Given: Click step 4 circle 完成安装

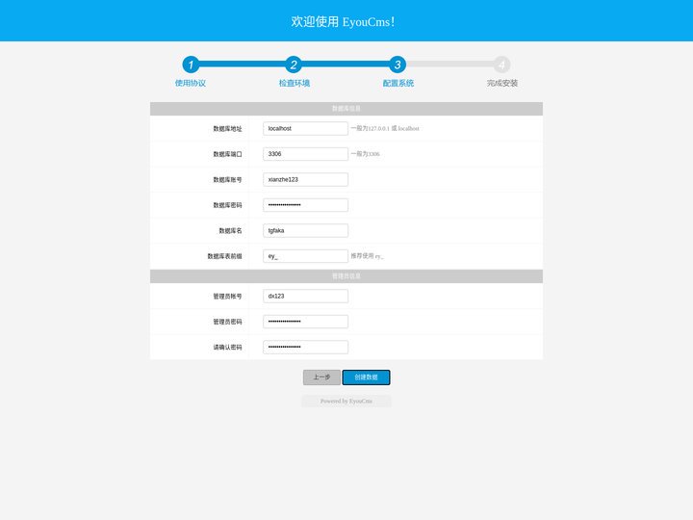Looking at the screenshot, I should 501,65.
